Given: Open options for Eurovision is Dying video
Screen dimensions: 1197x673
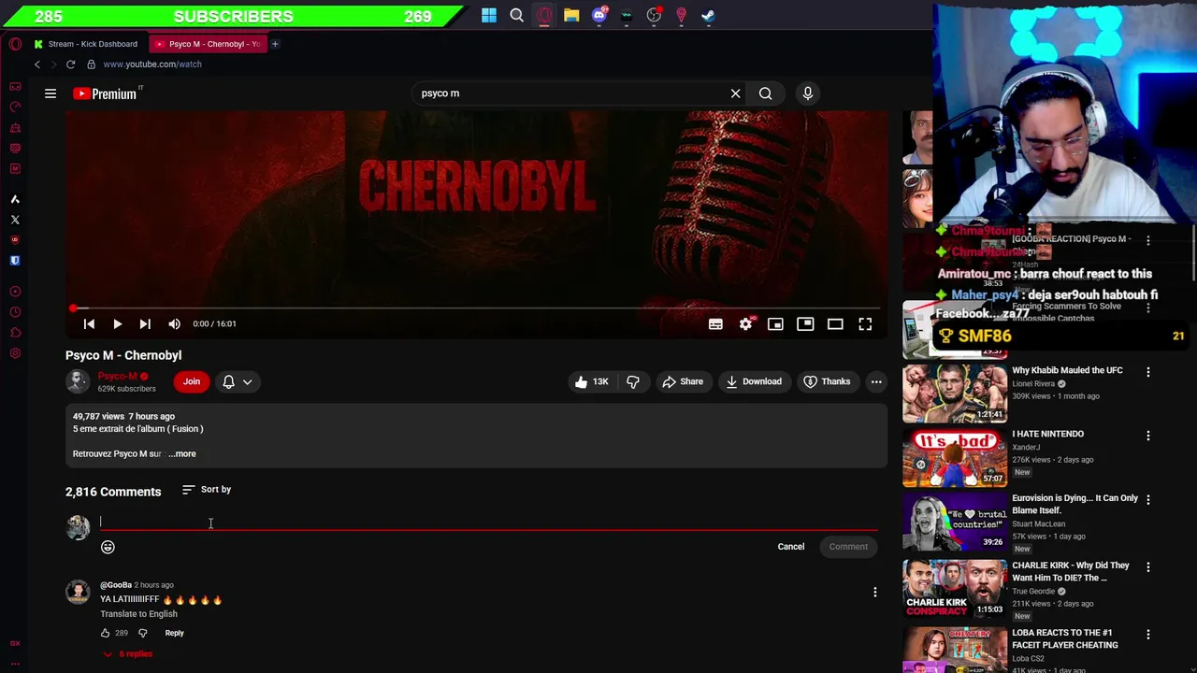Looking at the screenshot, I should [1148, 500].
